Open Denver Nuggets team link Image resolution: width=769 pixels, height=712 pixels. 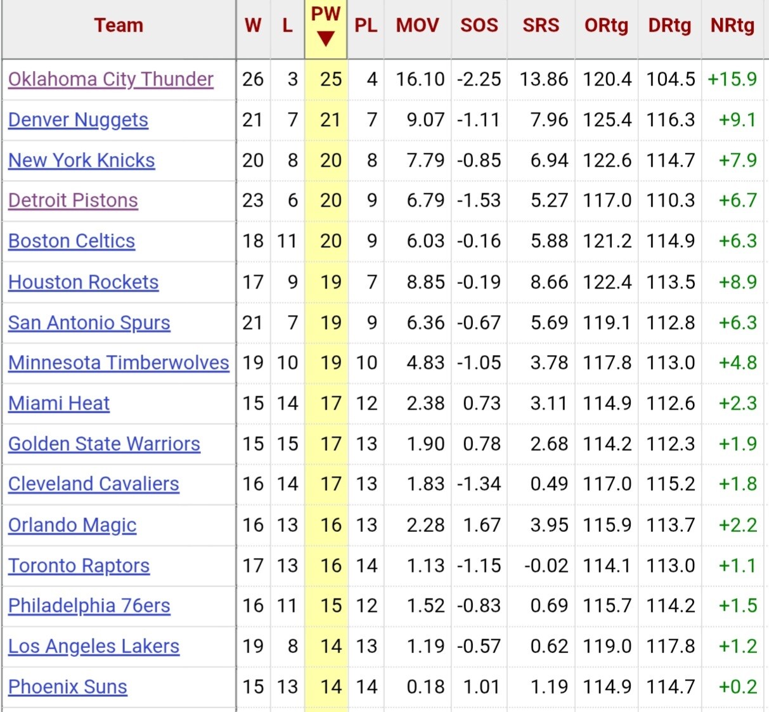pyautogui.click(x=78, y=120)
